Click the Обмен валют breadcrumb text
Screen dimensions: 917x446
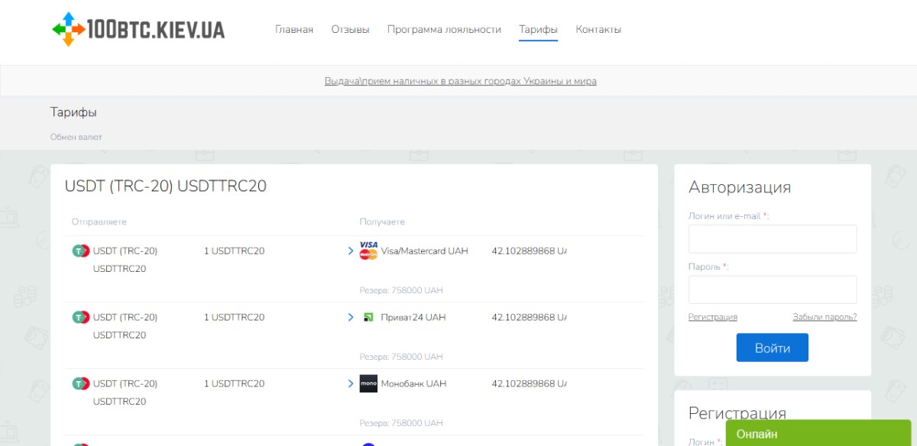tap(76, 137)
